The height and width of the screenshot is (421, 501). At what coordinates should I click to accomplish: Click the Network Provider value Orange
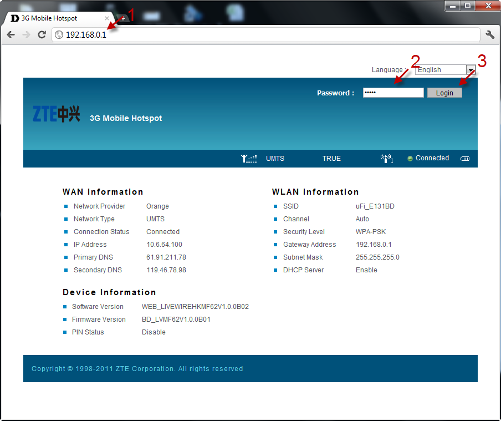(157, 206)
